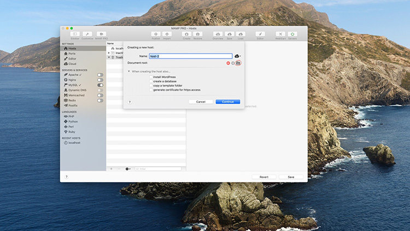
Task: Click the help button in the new host dialog
Action: coord(130,102)
